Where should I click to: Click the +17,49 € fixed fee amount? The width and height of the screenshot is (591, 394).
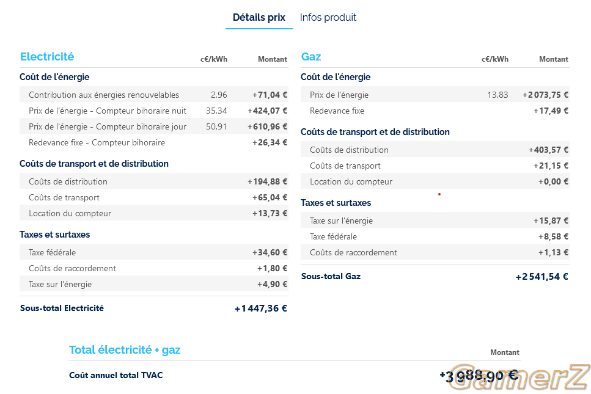[x=551, y=111]
